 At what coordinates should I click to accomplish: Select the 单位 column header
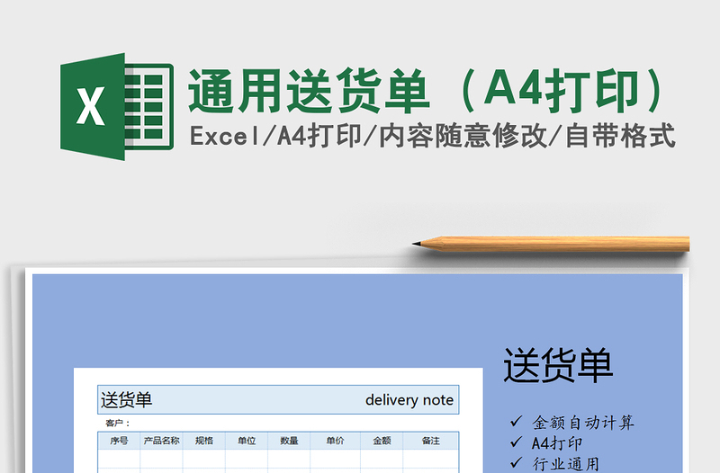[247, 441]
